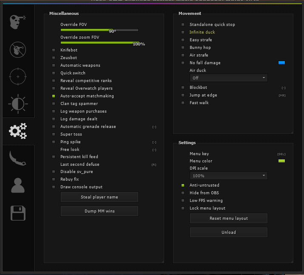Open the person silhouette players tab

pyautogui.click(x=18, y=185)
